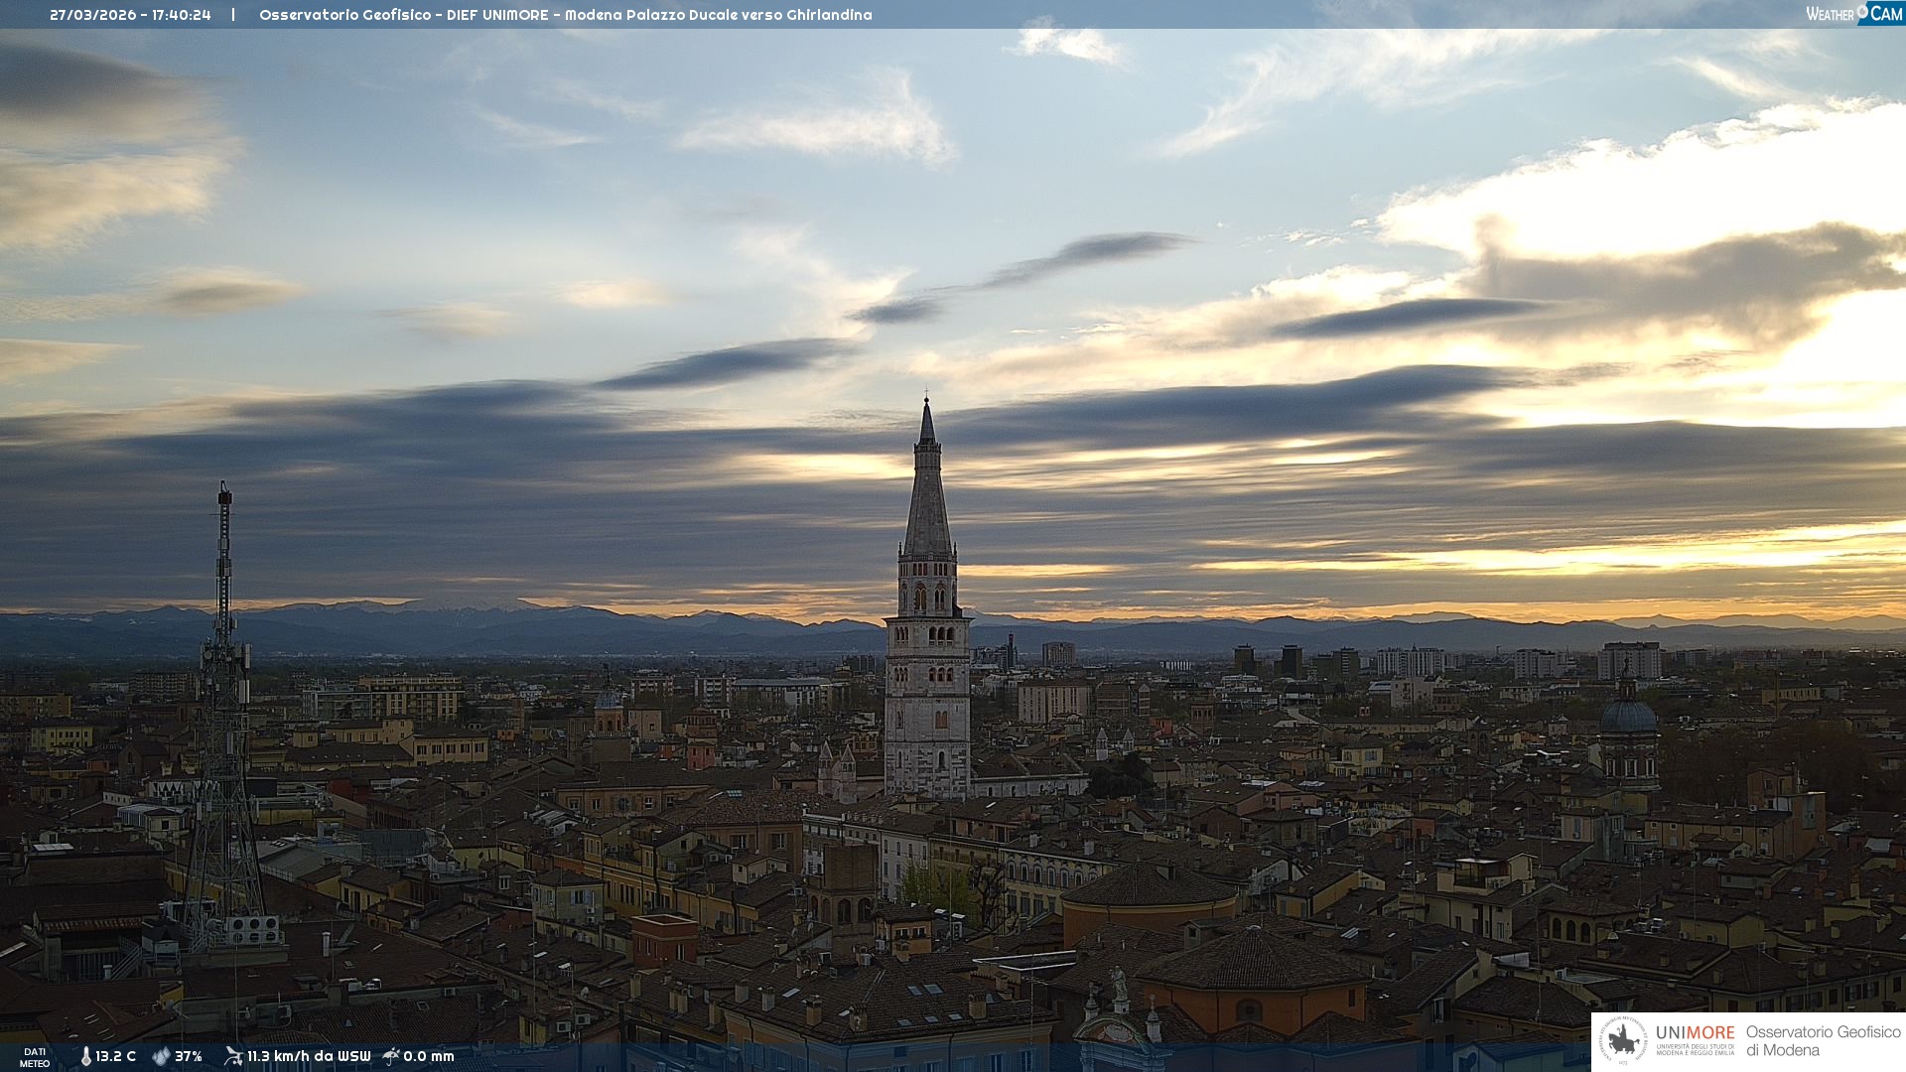Click Osservatorio Geofisico di Modena footer text
The height and width of the screenshot is (1072, 1906).
tap(1823, 1040)
